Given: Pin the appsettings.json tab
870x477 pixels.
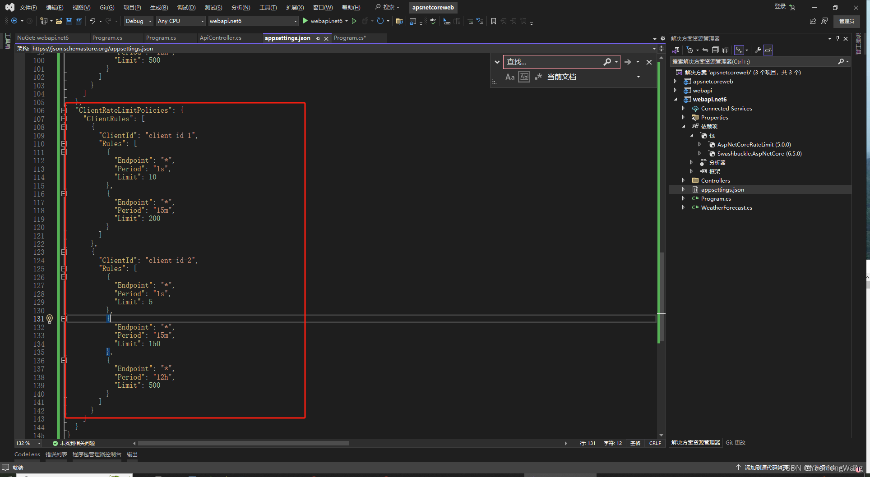Looking at the screenshot, I should (x=318, y=38).
